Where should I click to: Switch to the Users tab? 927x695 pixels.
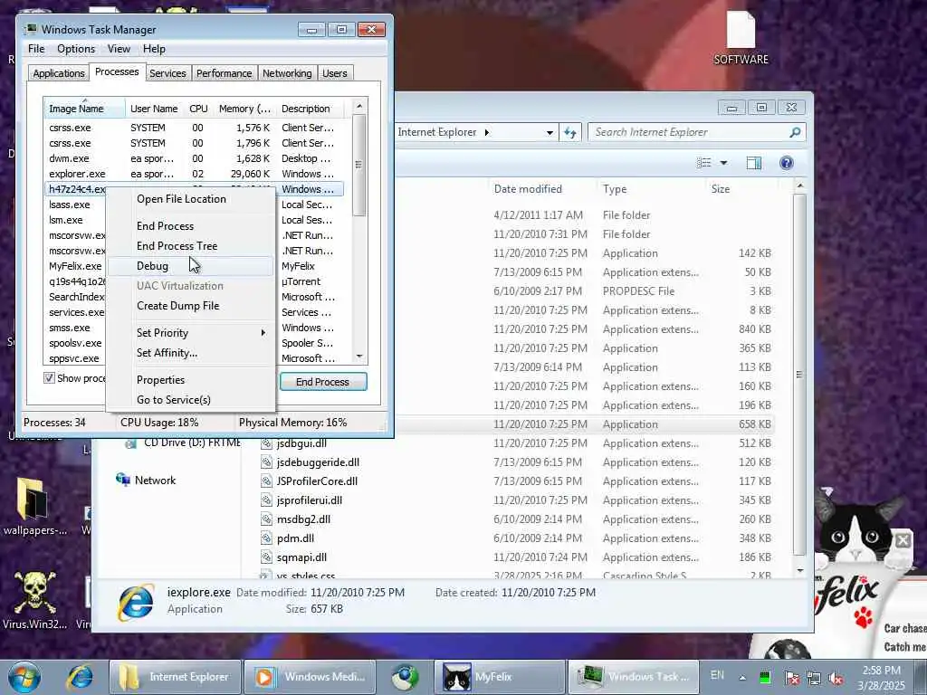click(x=335, y=73)
